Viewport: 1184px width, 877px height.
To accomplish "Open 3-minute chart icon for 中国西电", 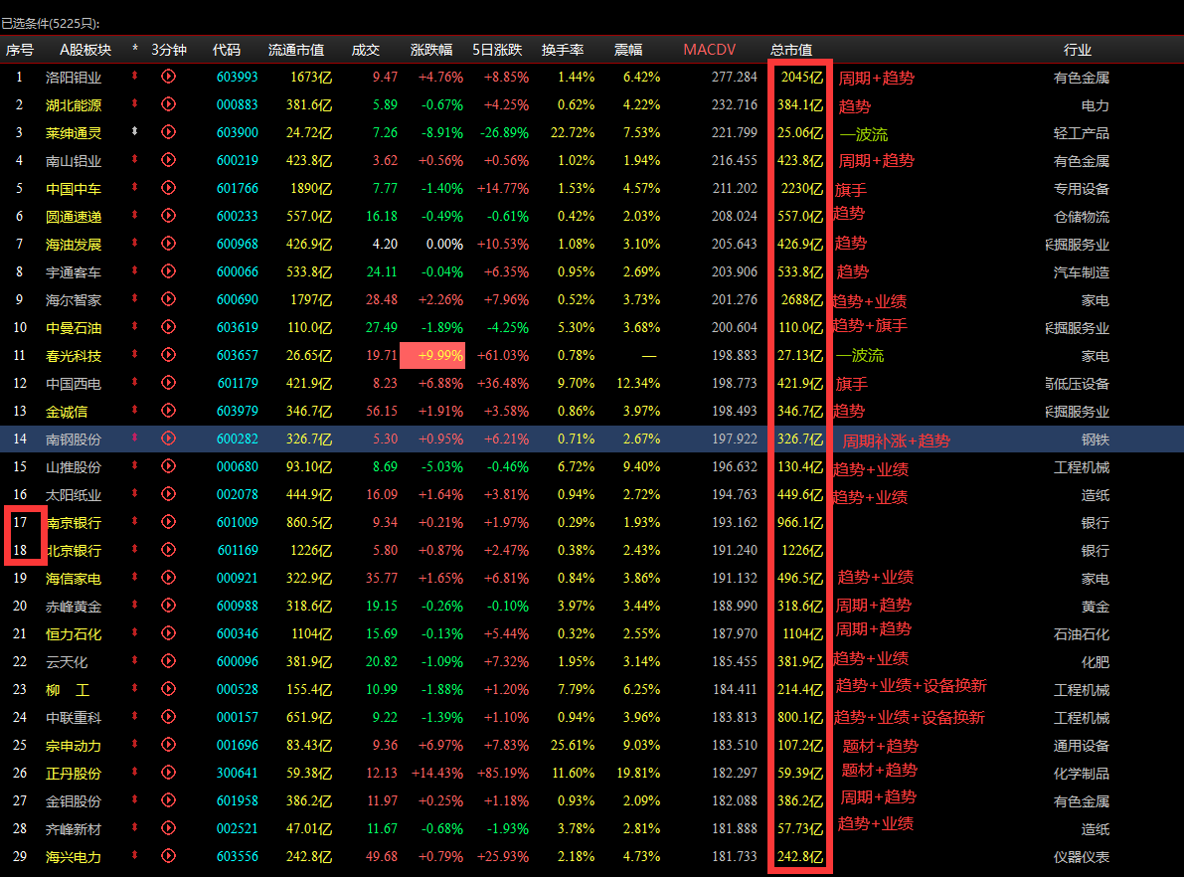I will [168, 383].
